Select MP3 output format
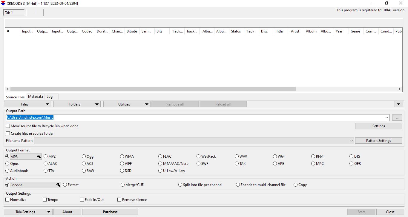The height and width of the screenshot is (217, 408). click(x=7, y=156)
